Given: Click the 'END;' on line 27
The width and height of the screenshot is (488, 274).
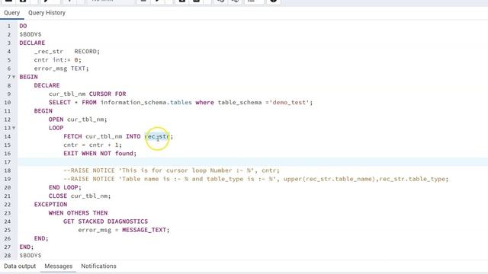Looking at the screenshot, I should click(27, 247).
